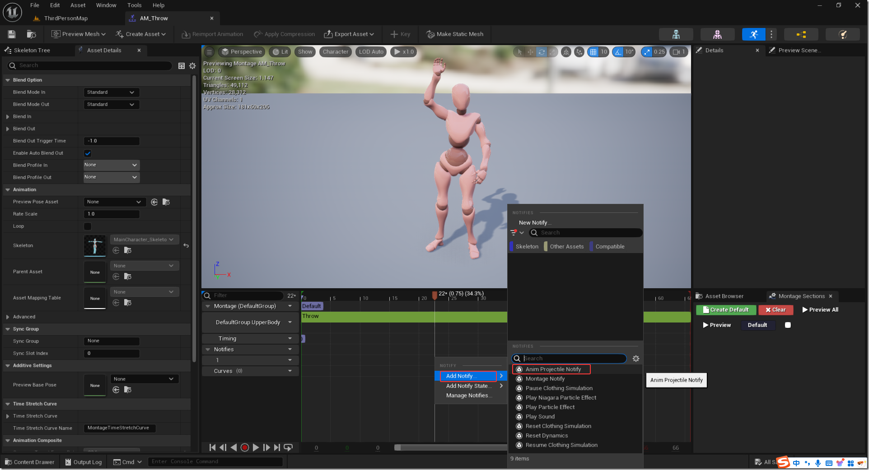869x470 pixels.
Task: Click the coordinate system toggle icon in viewport
Action: (x=566, y=52)
